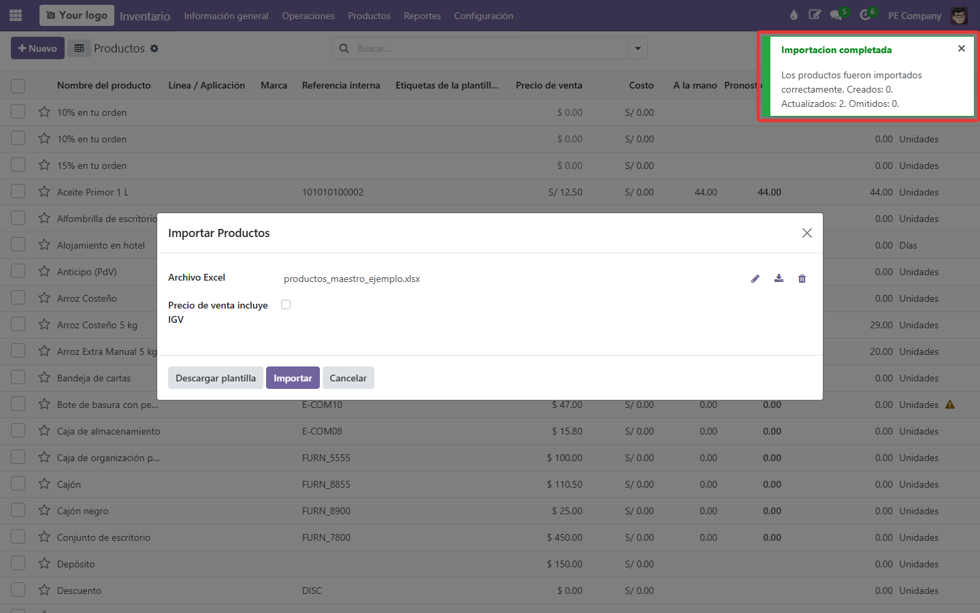Open Productos settings gear icon
Image resolution: width=980 pixels, height=613 pixels.
[x=154, y=48]
